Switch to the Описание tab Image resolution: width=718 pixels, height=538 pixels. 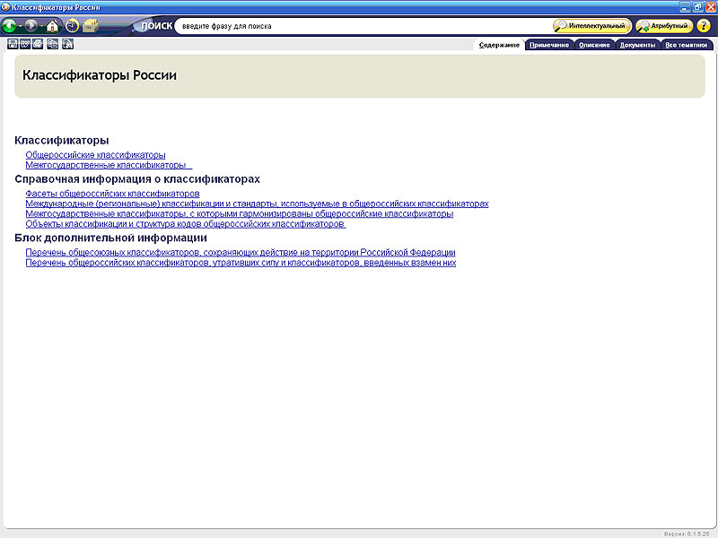pos(594,45)
